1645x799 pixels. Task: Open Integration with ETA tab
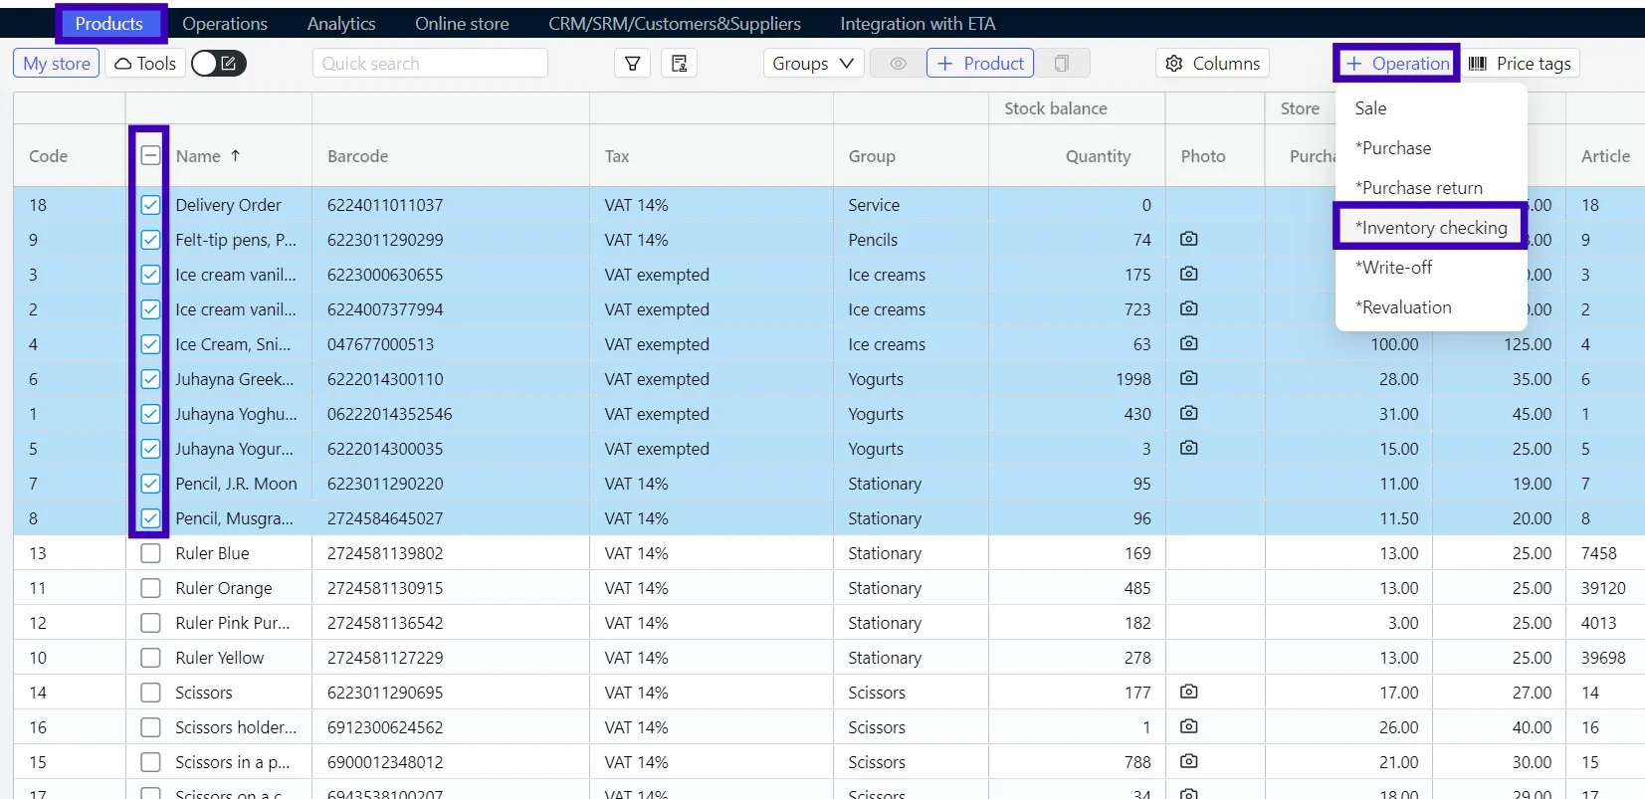(918, 24)
